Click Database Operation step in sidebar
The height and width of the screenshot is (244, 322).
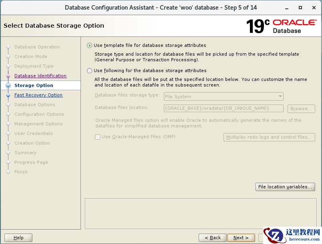(x=37, y=47)
